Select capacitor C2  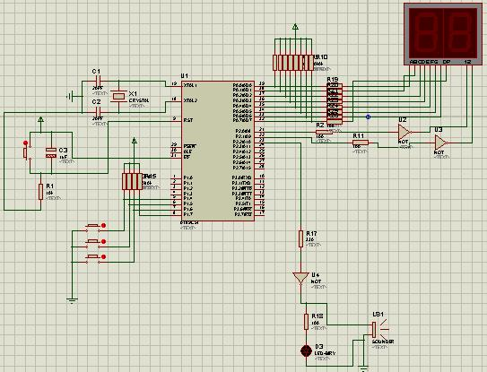(98, 112)
